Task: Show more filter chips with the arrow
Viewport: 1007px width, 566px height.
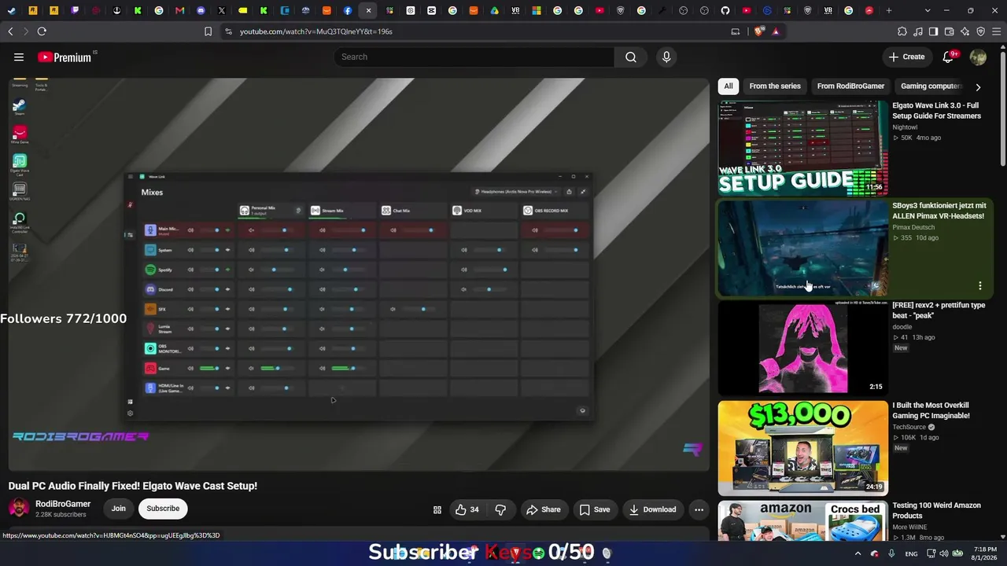Action: (x=978, y=86)
